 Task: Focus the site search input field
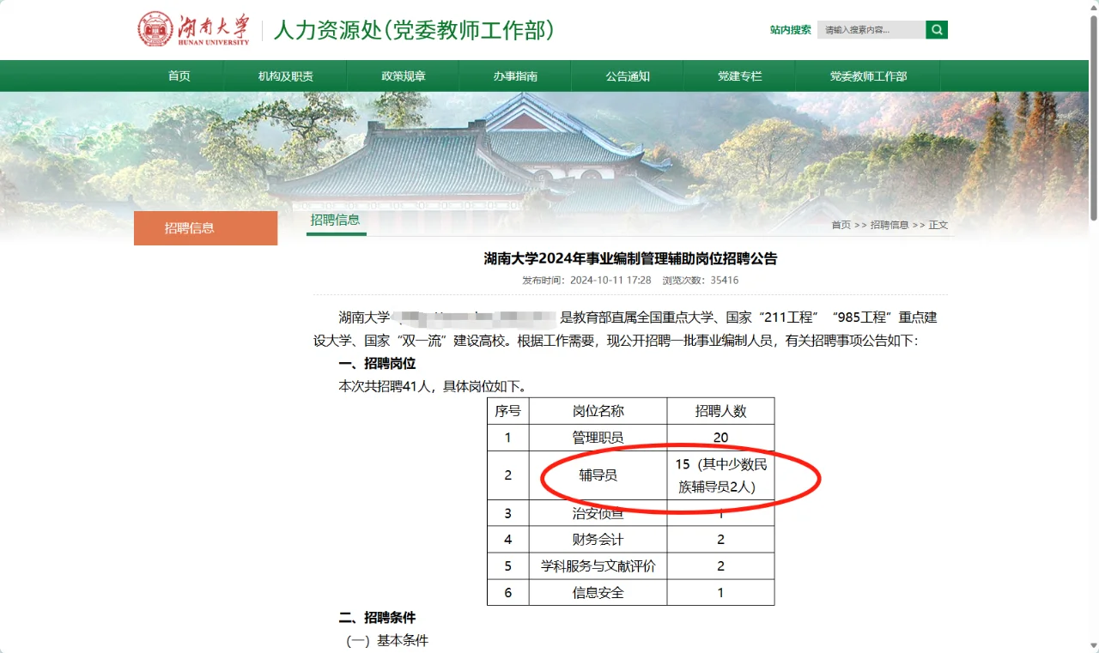871,30
